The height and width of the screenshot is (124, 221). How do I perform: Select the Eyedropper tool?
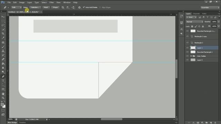pos(3,38)
